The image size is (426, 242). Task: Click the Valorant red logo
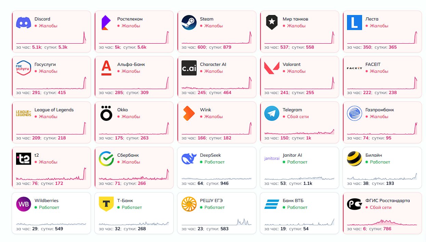click(x=272, y=68)
